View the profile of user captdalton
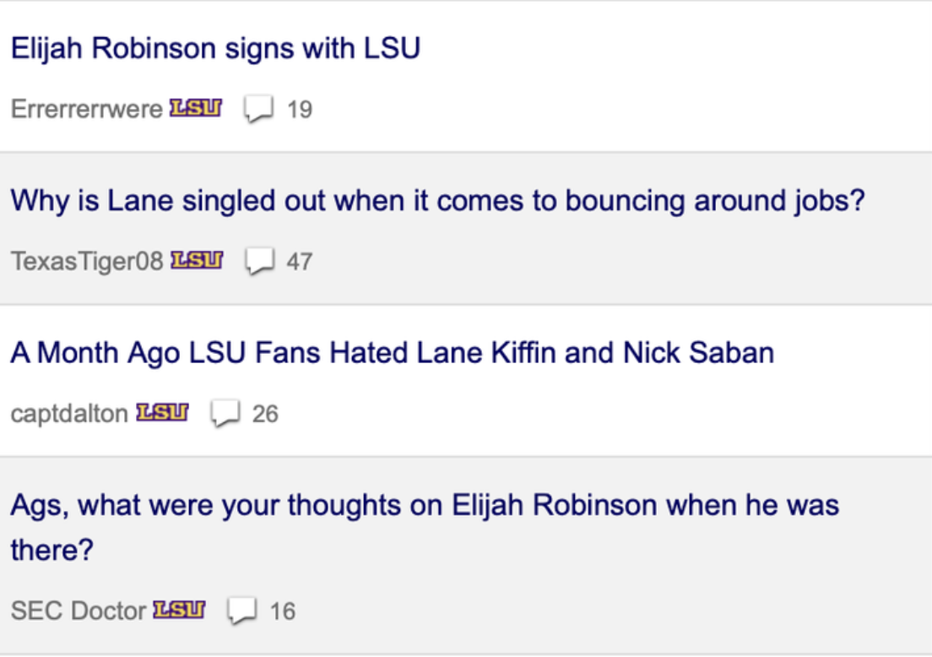Image resolution: width=932 pixels, height=657 pixels. pos(69,414)
